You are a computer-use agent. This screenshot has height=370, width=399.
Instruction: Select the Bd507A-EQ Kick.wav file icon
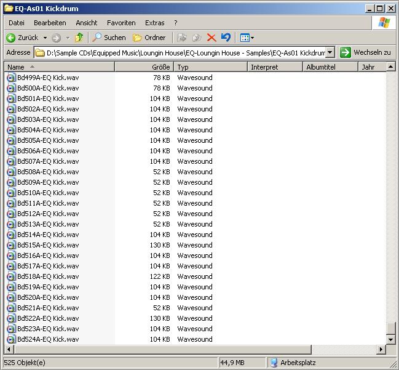click(11, 161)
